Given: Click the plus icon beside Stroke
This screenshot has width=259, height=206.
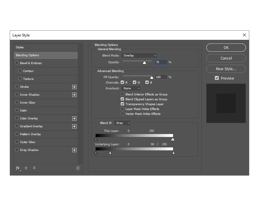Looking at the screenshot, I should [74, 87].
